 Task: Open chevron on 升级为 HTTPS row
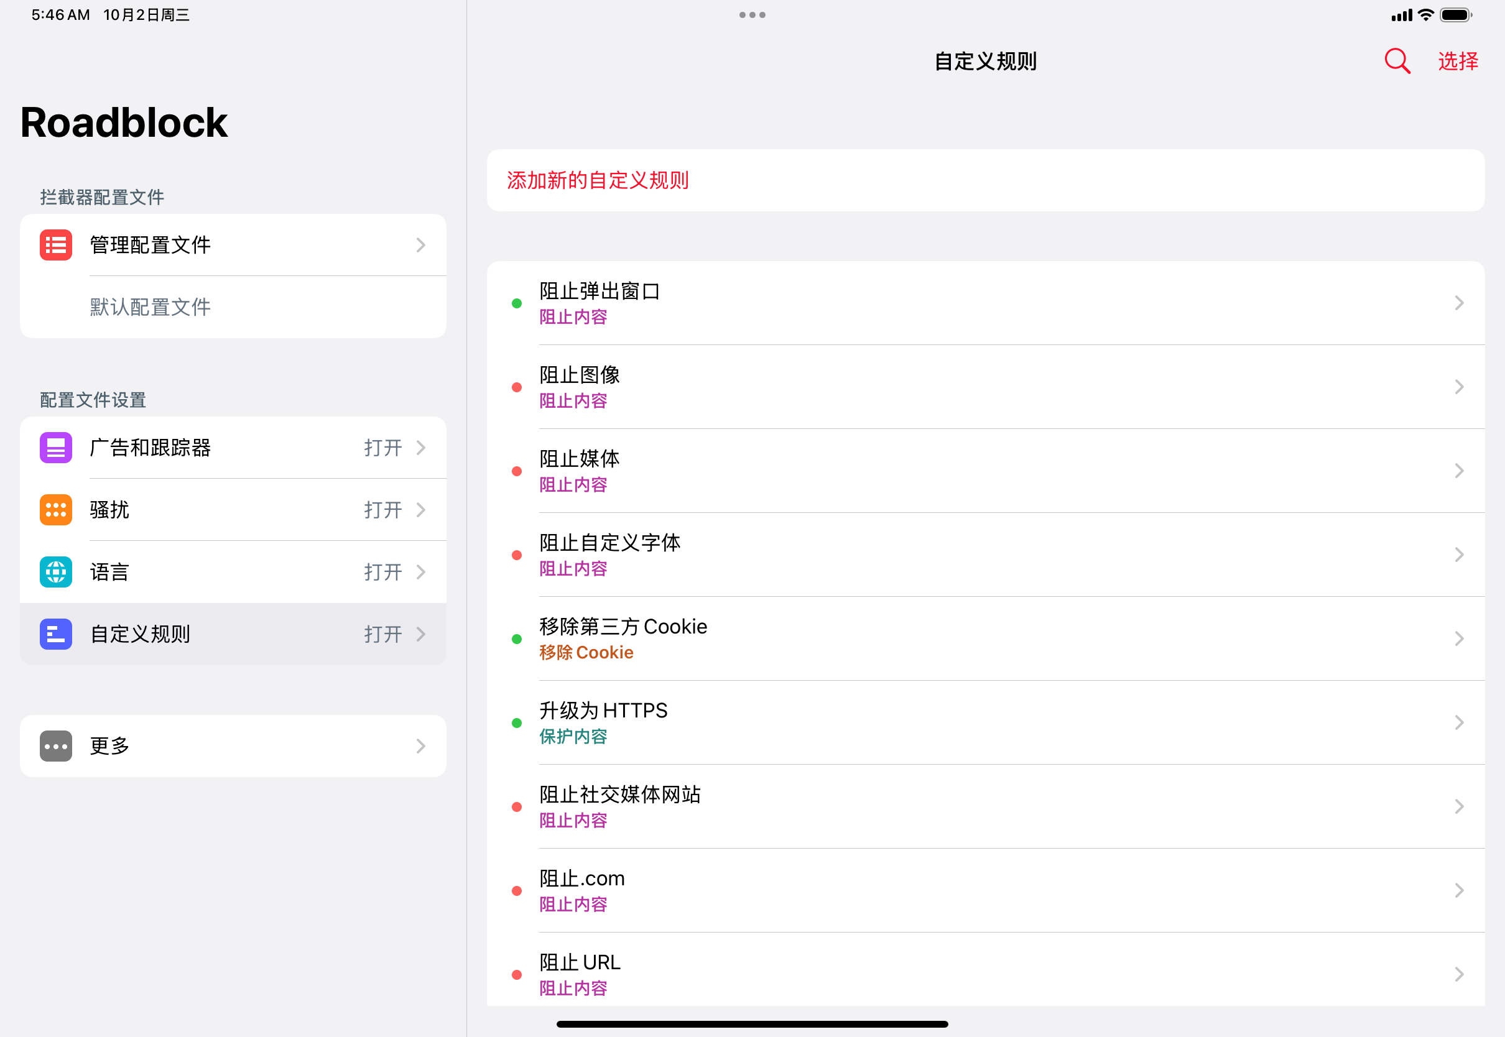click(x=1459, y=722)
